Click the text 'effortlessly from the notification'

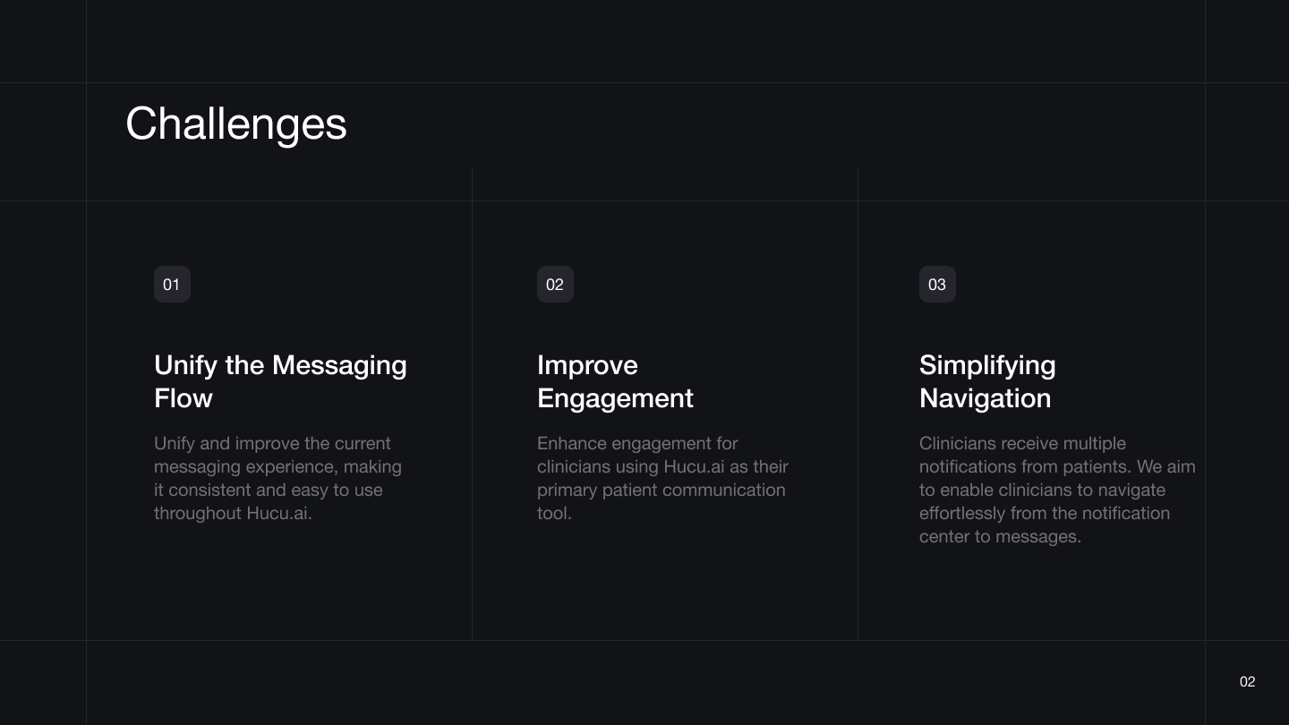click(1044, 513)
